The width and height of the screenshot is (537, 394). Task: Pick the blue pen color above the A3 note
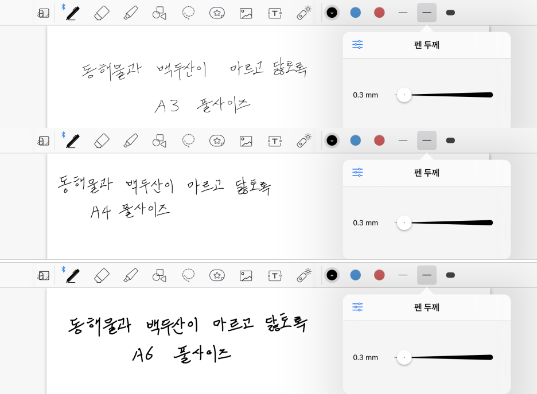[x=356, y=13]
